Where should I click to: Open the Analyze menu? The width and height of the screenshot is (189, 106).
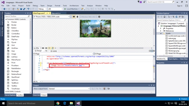click(90, 6)
